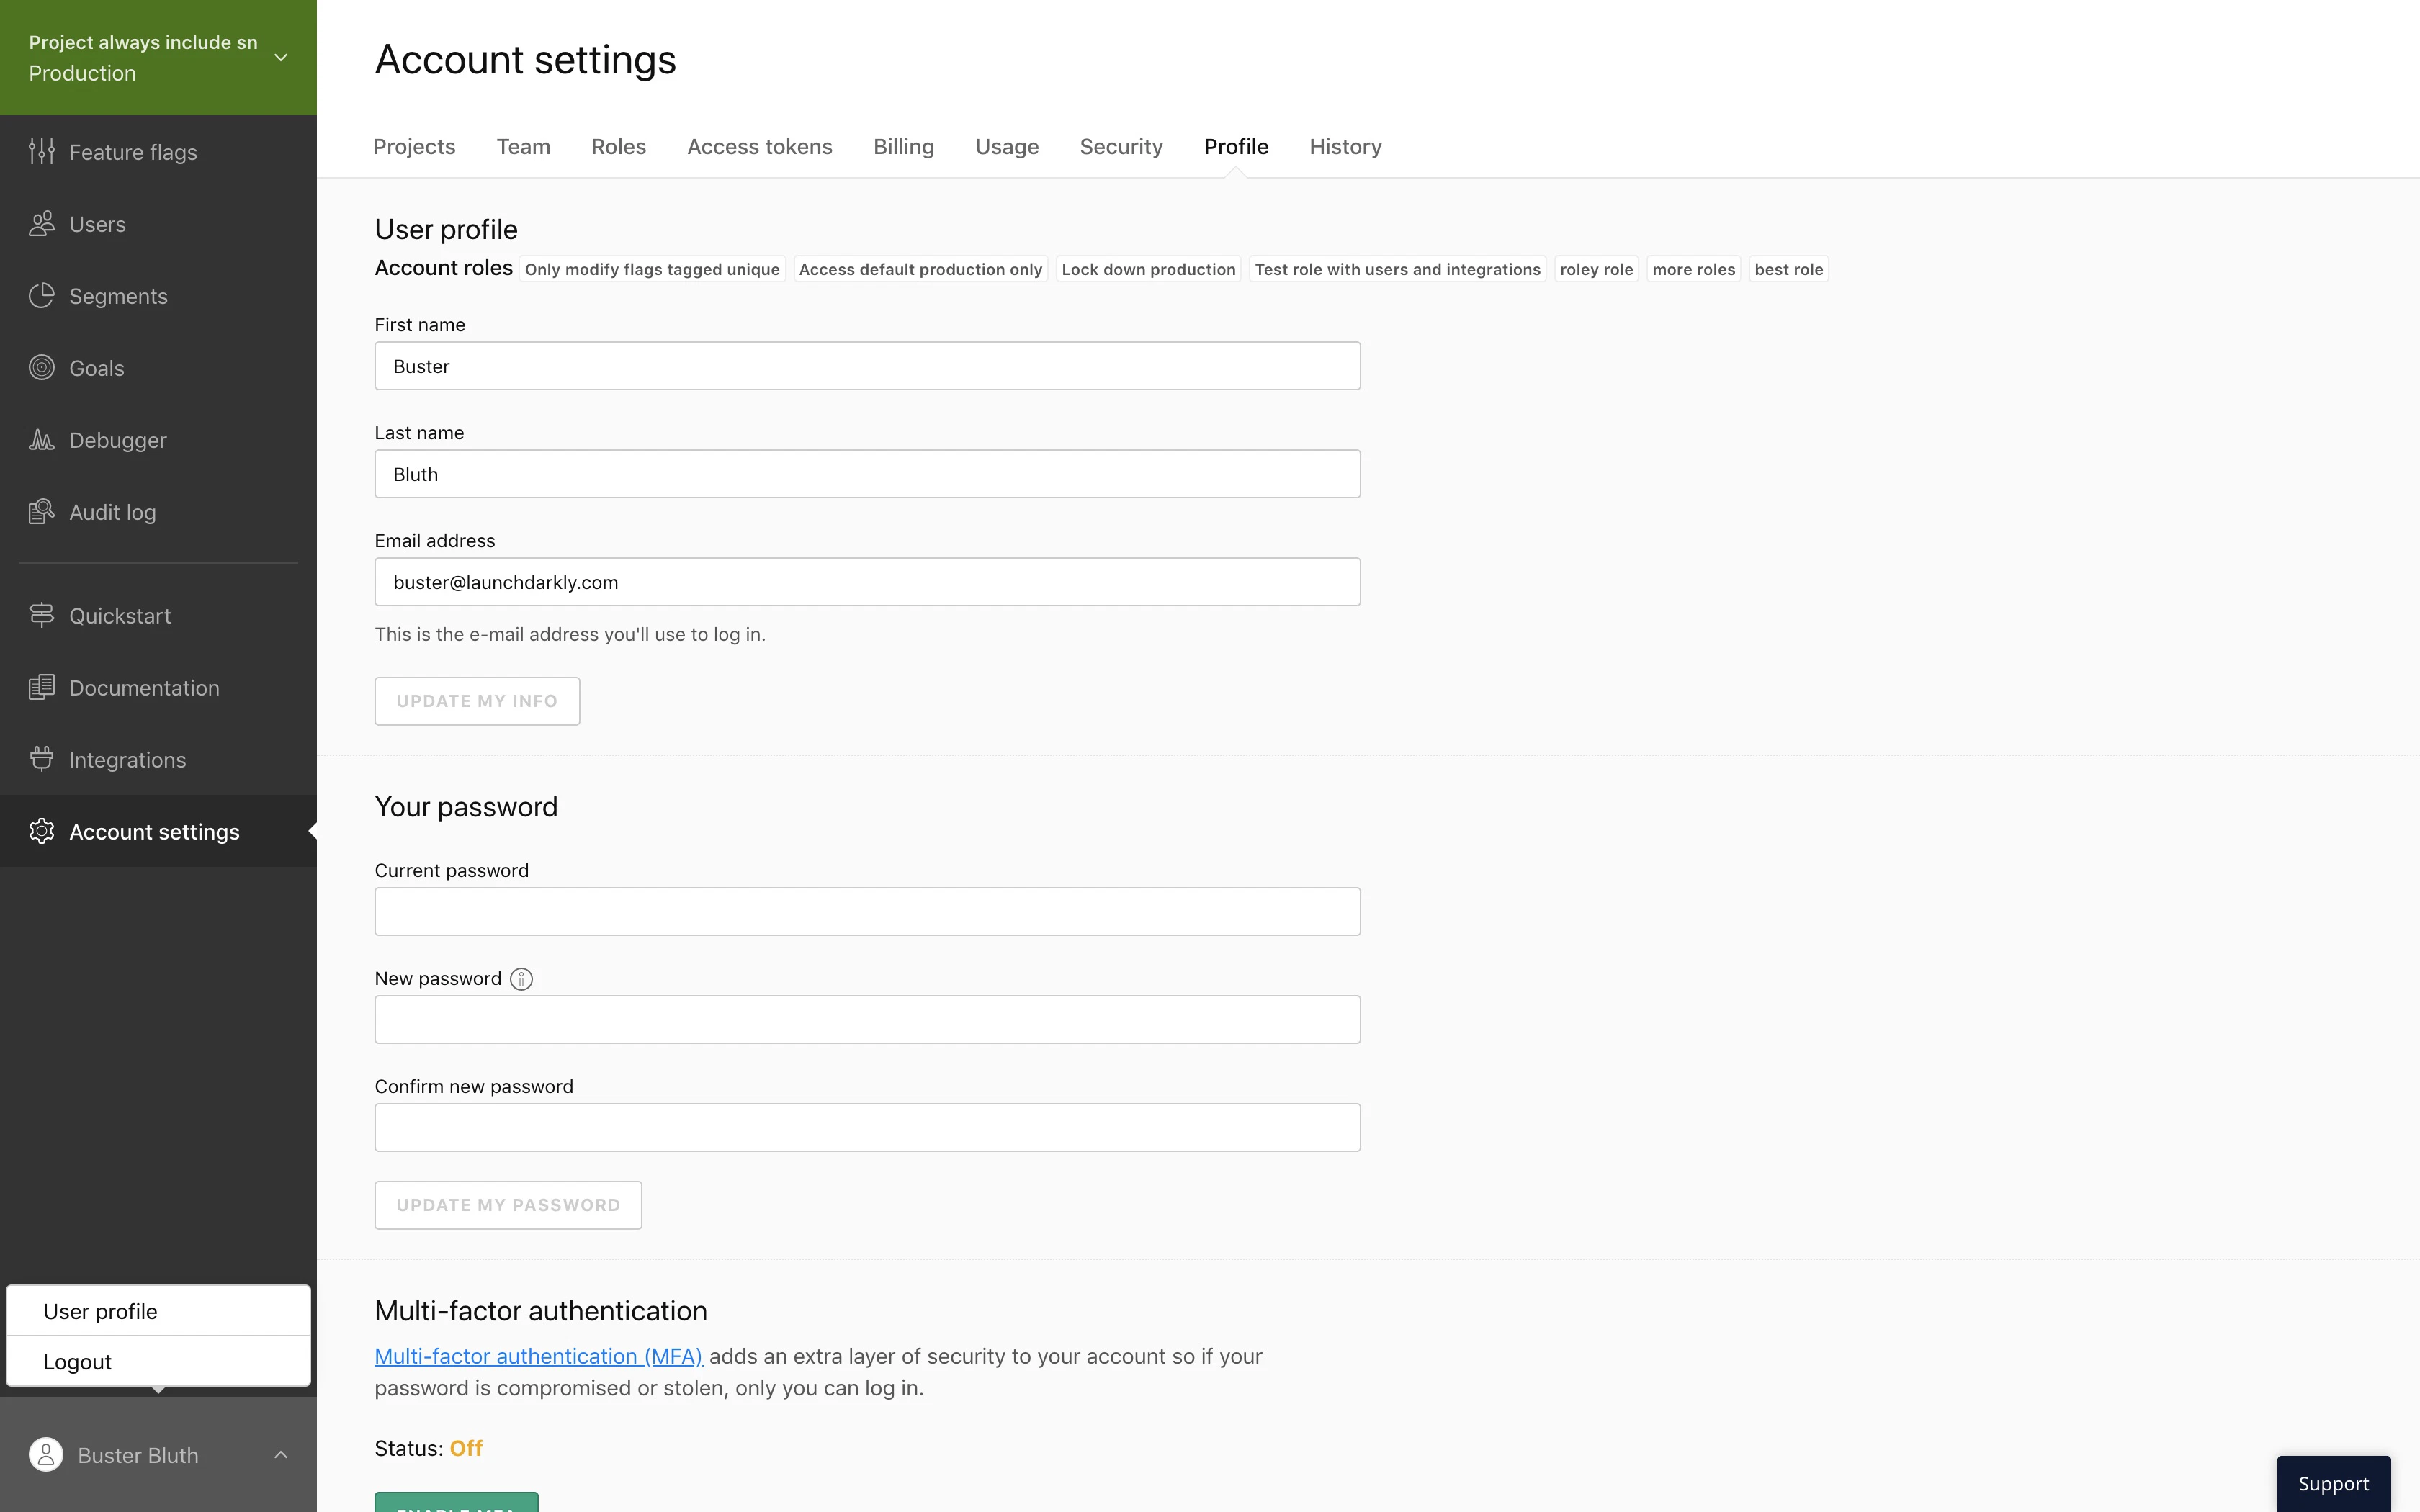Viewport: 2420px width, 1512px height.
Task: Open the Multi-factor authentication (MFA) link
Action: 538,1355
